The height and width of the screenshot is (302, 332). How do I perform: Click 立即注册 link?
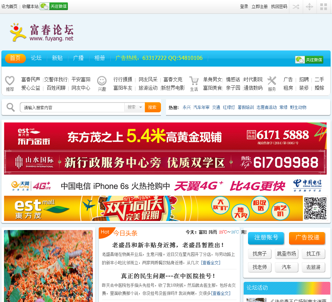(x=260, y=7)
